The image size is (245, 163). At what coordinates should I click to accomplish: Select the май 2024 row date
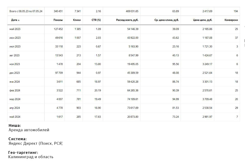click(15, 117)
